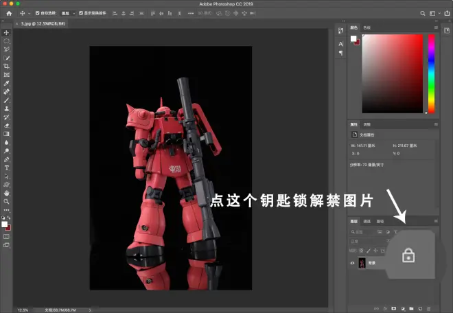Switch to the Paths tab

coord(380,222)
